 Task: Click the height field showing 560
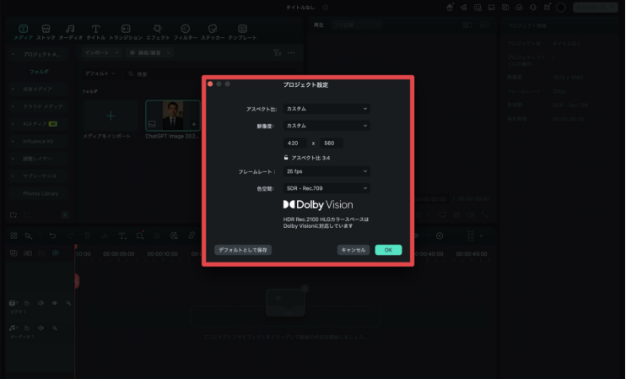coord(331,143)
